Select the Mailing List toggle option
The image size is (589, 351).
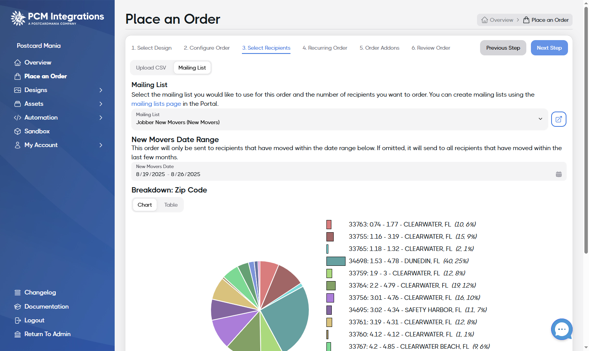(x=192, y=68)
